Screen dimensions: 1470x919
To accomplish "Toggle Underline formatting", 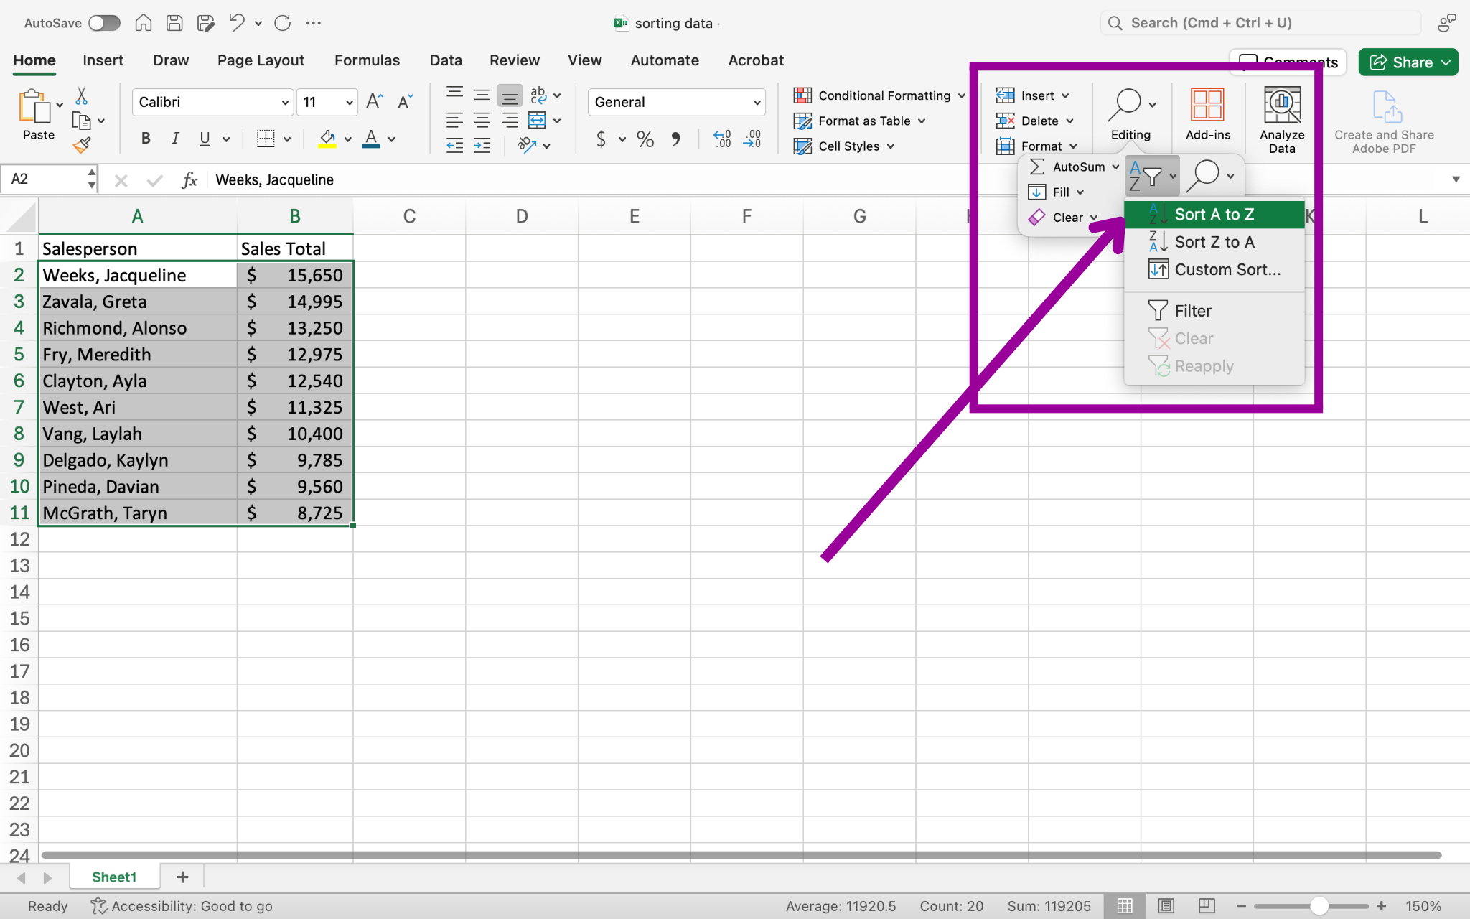I will click(205, 139).
